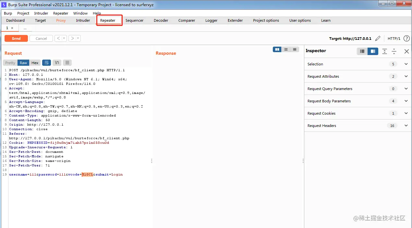Click the Sec-Fetch-Mode: navigate line

36,156
